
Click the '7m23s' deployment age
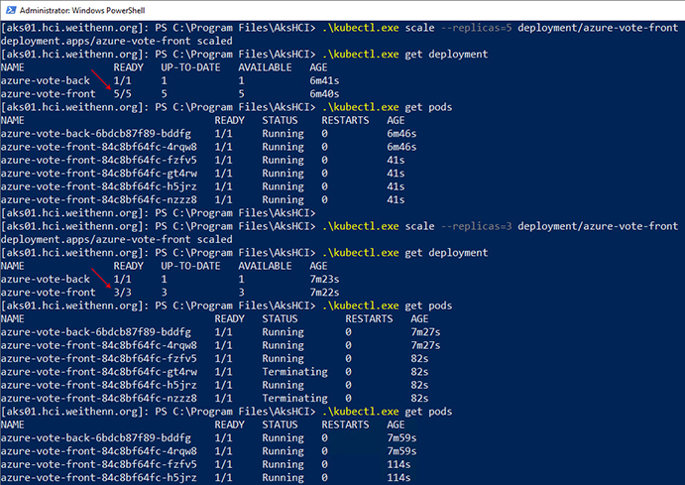[324, 280]
